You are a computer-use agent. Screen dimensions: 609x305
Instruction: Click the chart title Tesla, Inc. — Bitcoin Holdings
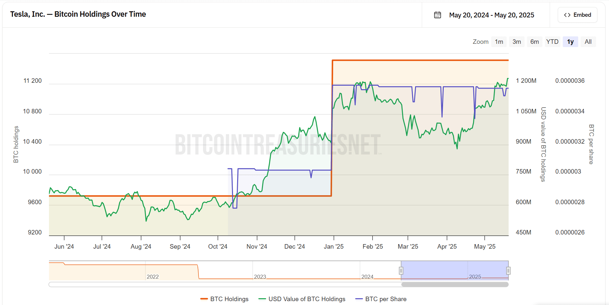point(78,14)
